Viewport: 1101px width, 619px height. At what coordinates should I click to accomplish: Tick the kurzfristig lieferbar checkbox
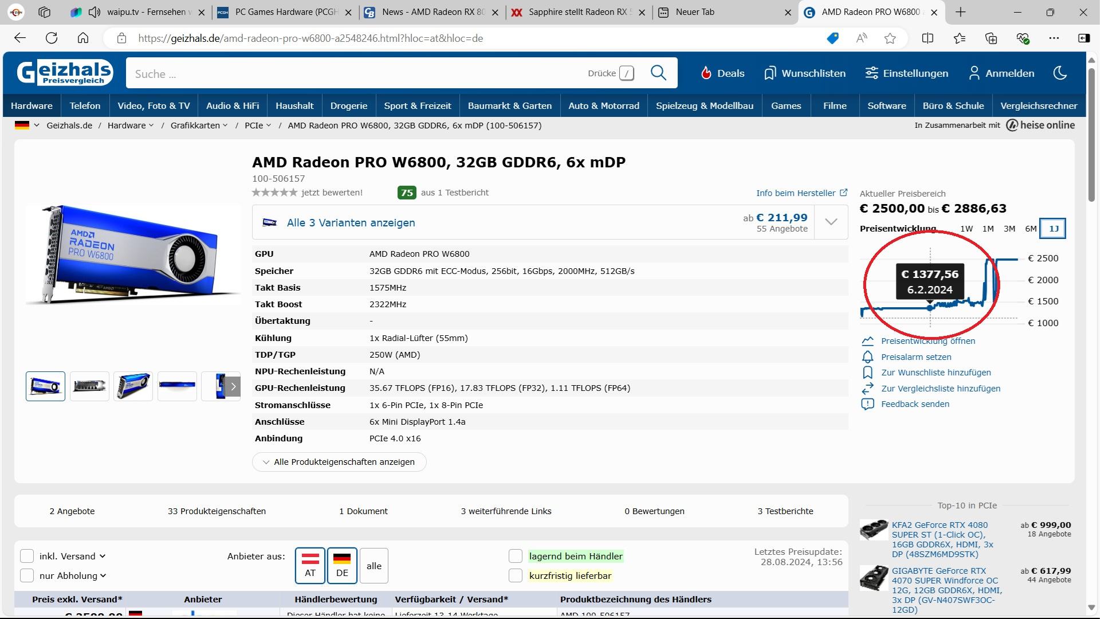[516, 575]
